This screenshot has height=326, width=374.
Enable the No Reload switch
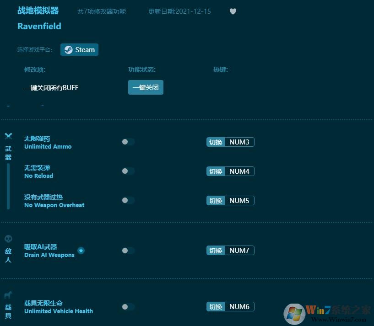(128, 171)
